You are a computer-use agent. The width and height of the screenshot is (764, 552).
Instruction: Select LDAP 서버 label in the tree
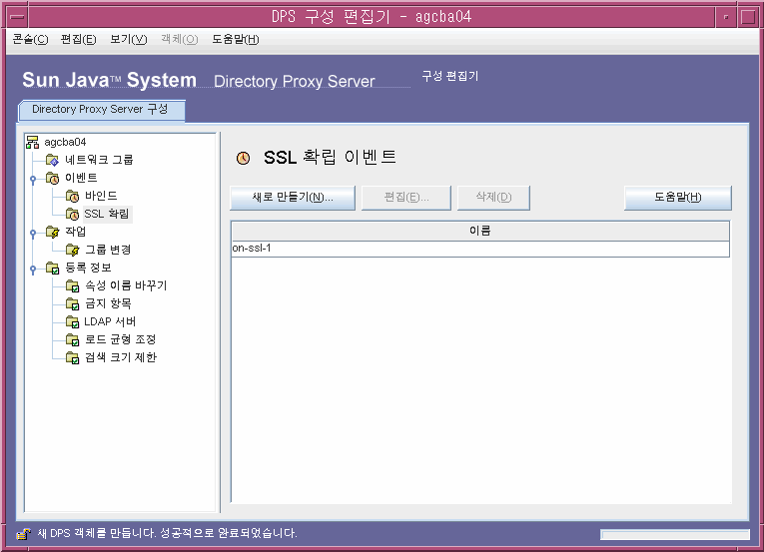coord(110,321)
